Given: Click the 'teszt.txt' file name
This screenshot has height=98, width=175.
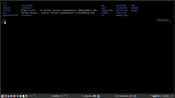Looking at the screenshot, I should (x=122, y=15).
